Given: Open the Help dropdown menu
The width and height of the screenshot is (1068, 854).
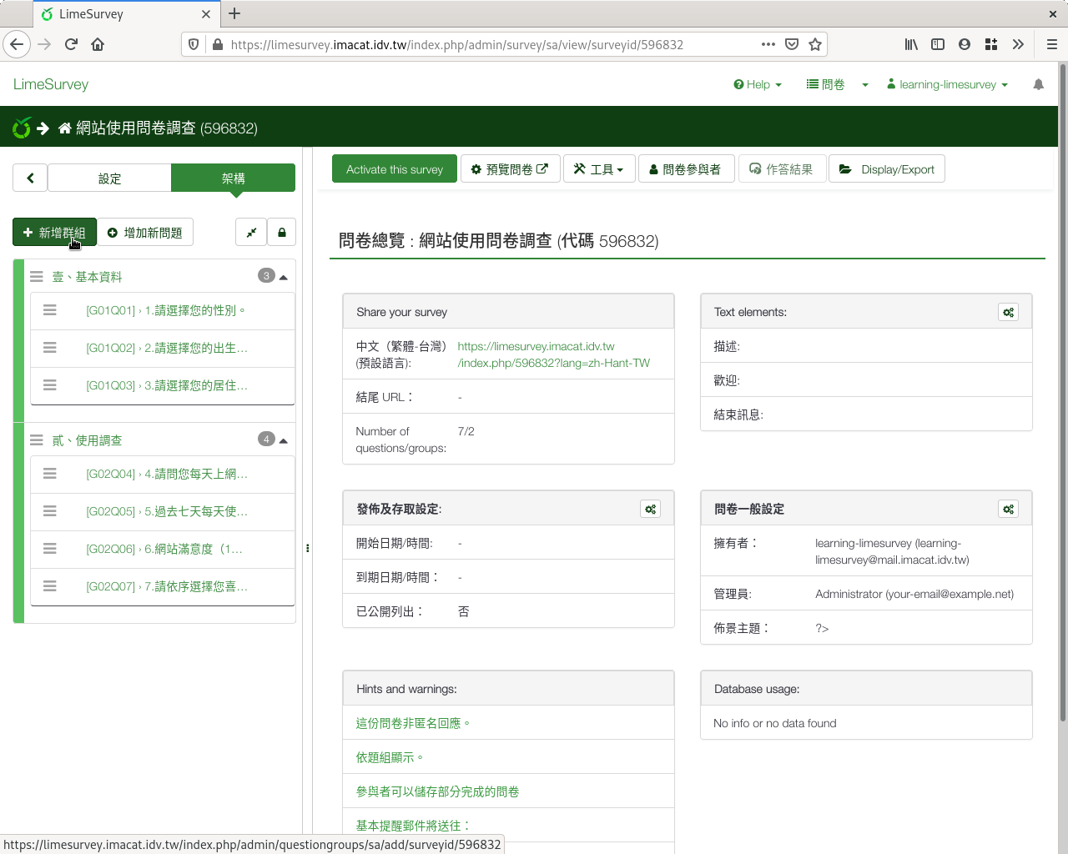Looking at the screenshot, I should click(x=758, y=84).
